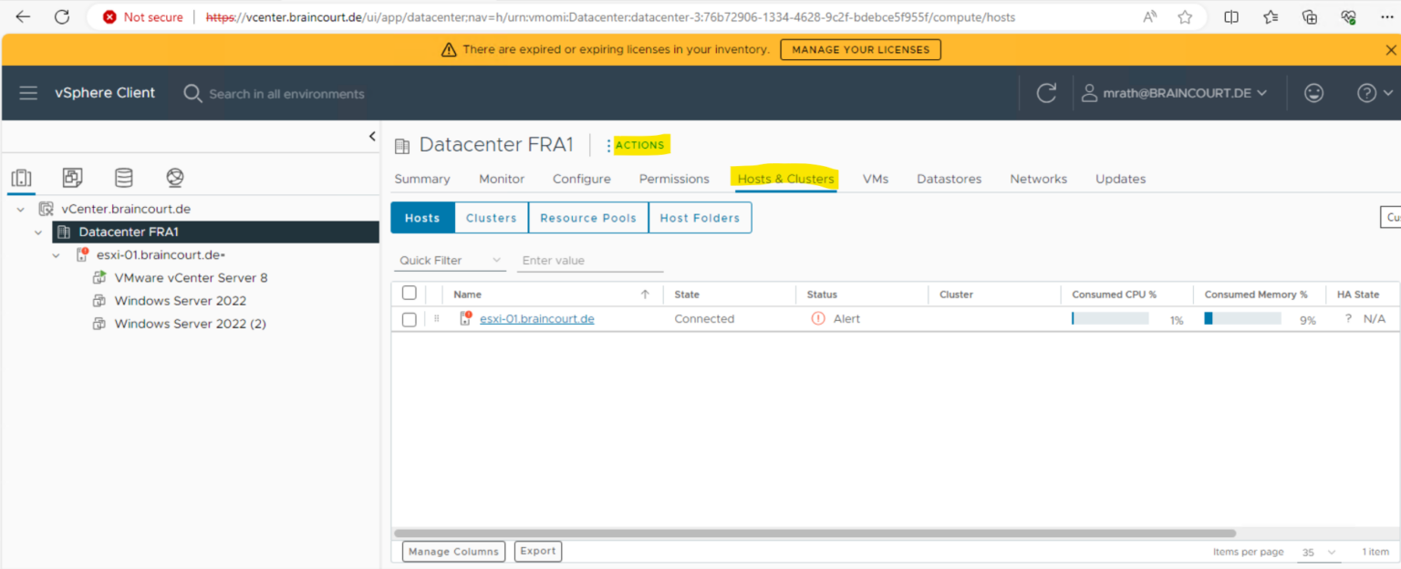Screen dimensions: 1401x569
Task: Collapse the esxi-01.braincourt.de tree node
Action: click(x=57, y=255)
